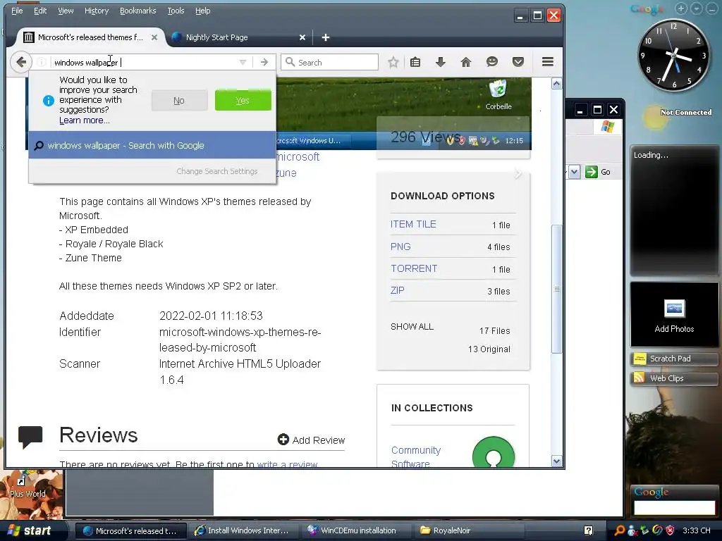Click the orange magnifier tray icon
This screenshot has width=722, height=541.
pos(619,530)
